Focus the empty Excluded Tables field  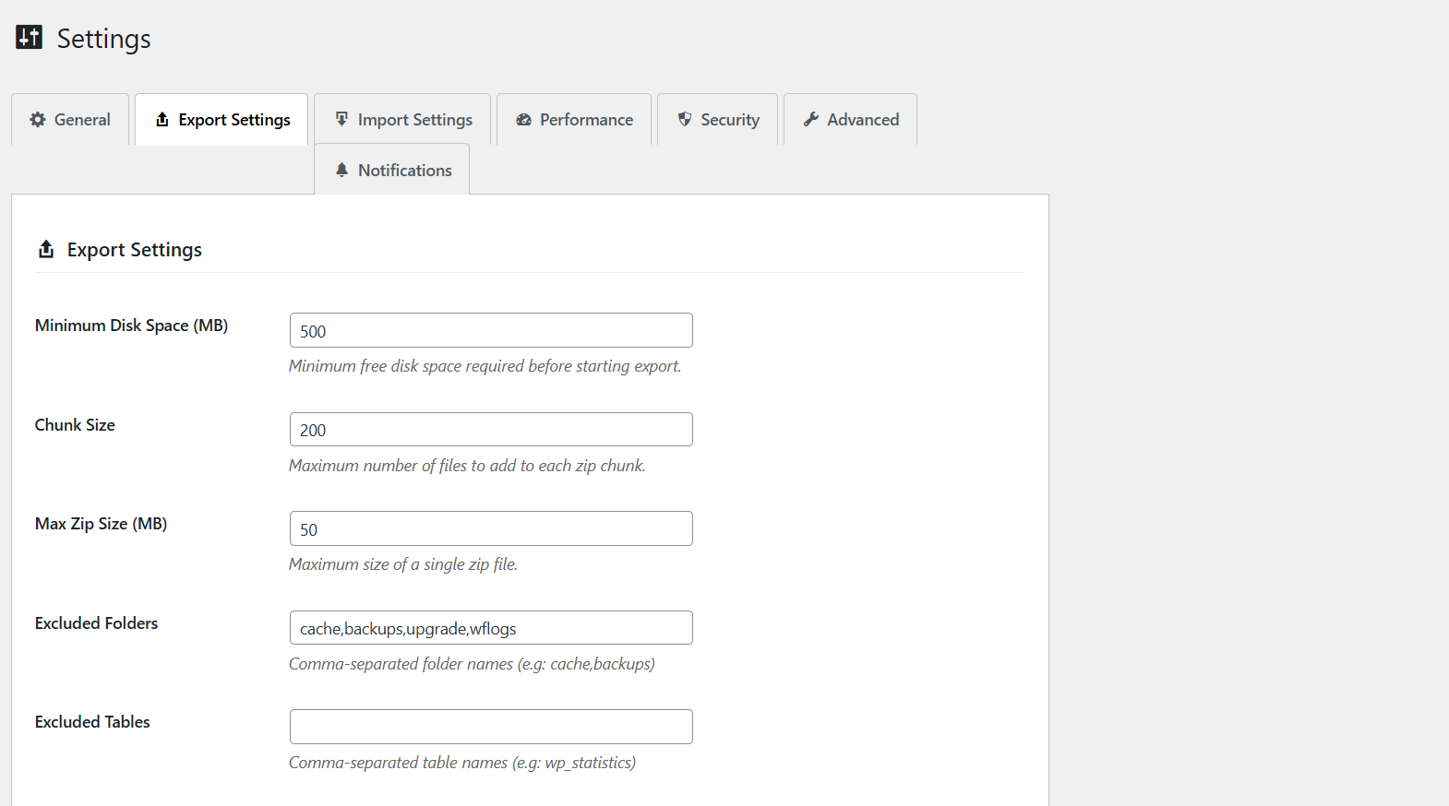pyautogui.click(x=491, y=727)
